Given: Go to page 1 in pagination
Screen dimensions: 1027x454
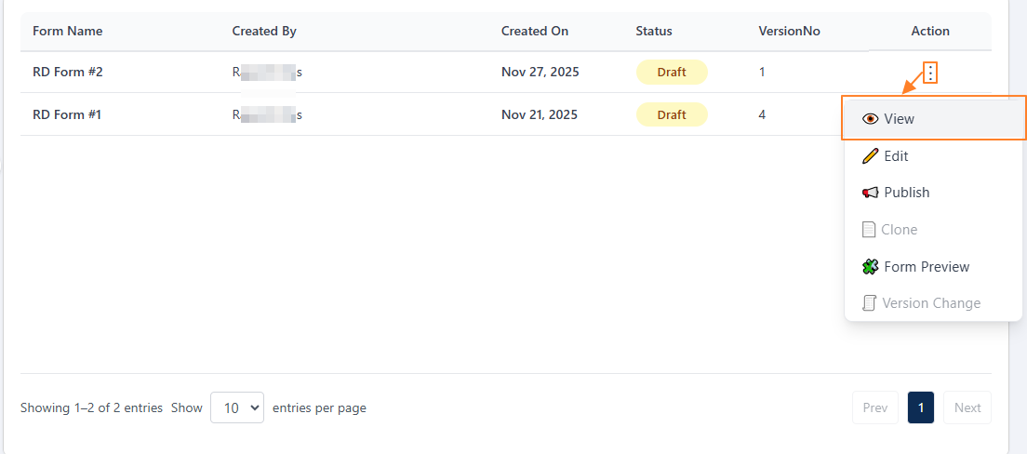Looking at the screenshot, I should point(920,407).
